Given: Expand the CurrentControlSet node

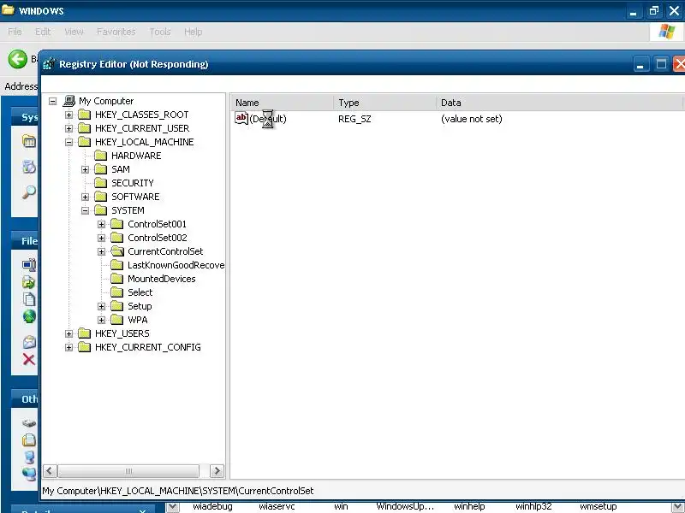Looking at the screenshot, I should tap(101, 251).
